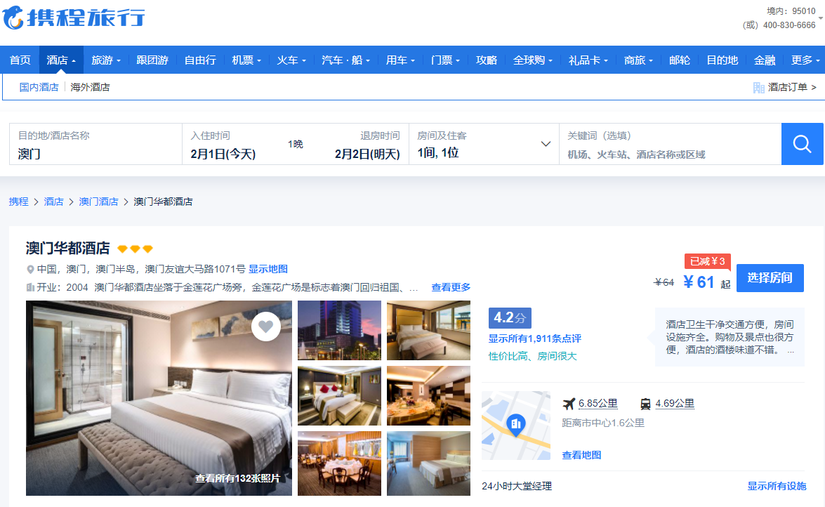The width and height of the screenshot is (825, 507).
Task: Click 澳门酒店 breadcrumb link
Action: [x=98, y=202]
